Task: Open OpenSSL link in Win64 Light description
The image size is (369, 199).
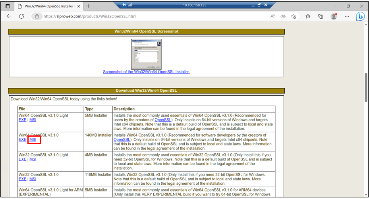Action: (162, 120)
